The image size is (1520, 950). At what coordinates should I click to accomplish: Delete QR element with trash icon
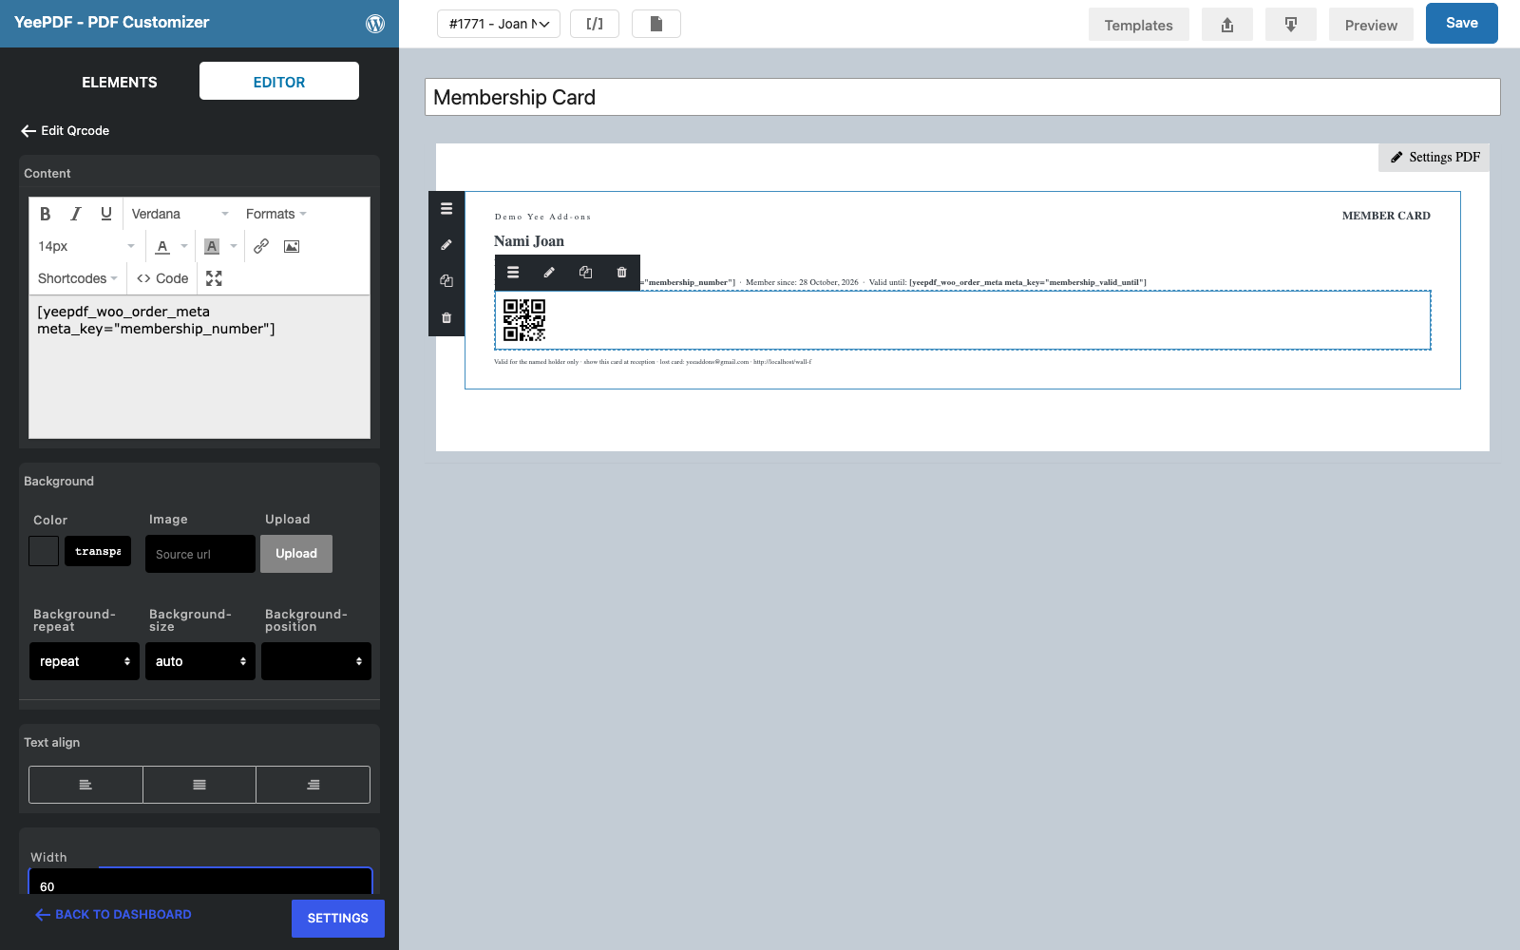tap(621, 273)
